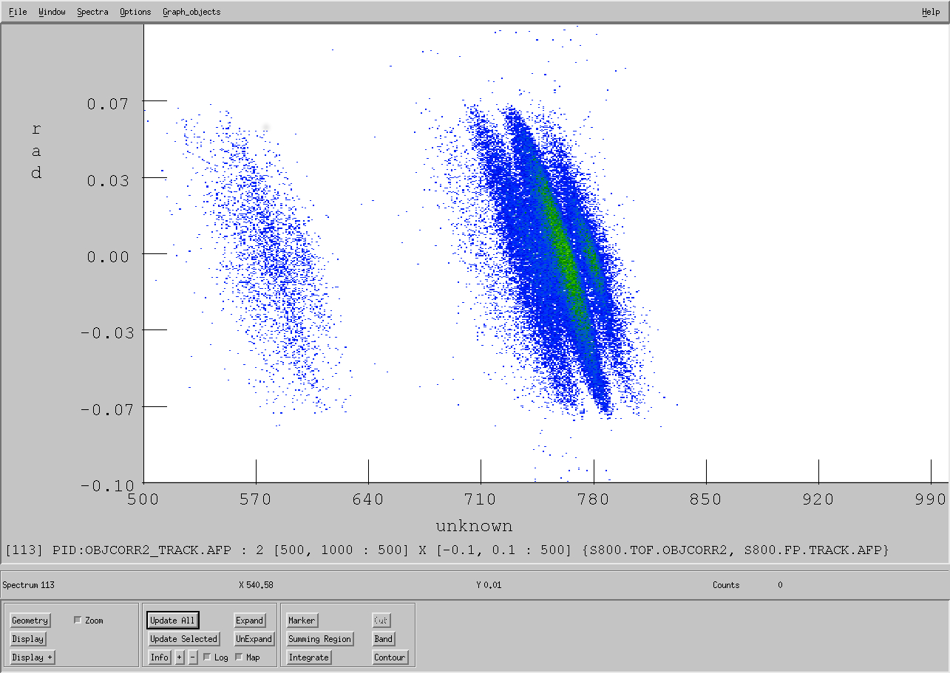Open the Options menu
Image resolution: width=950 pixels, height=673 pixels.
coord(135,12)
